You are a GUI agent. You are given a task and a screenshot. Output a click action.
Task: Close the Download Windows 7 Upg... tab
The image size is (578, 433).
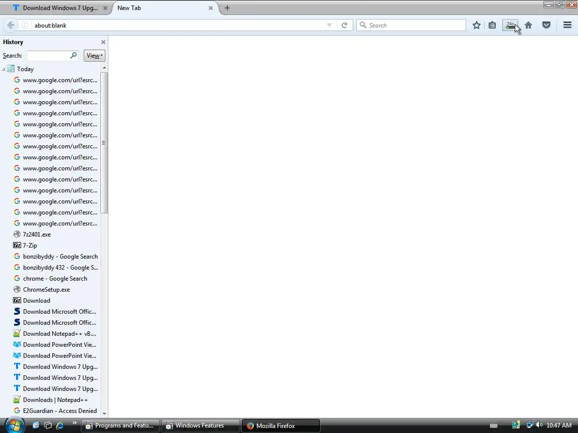[x=105, y=8]
